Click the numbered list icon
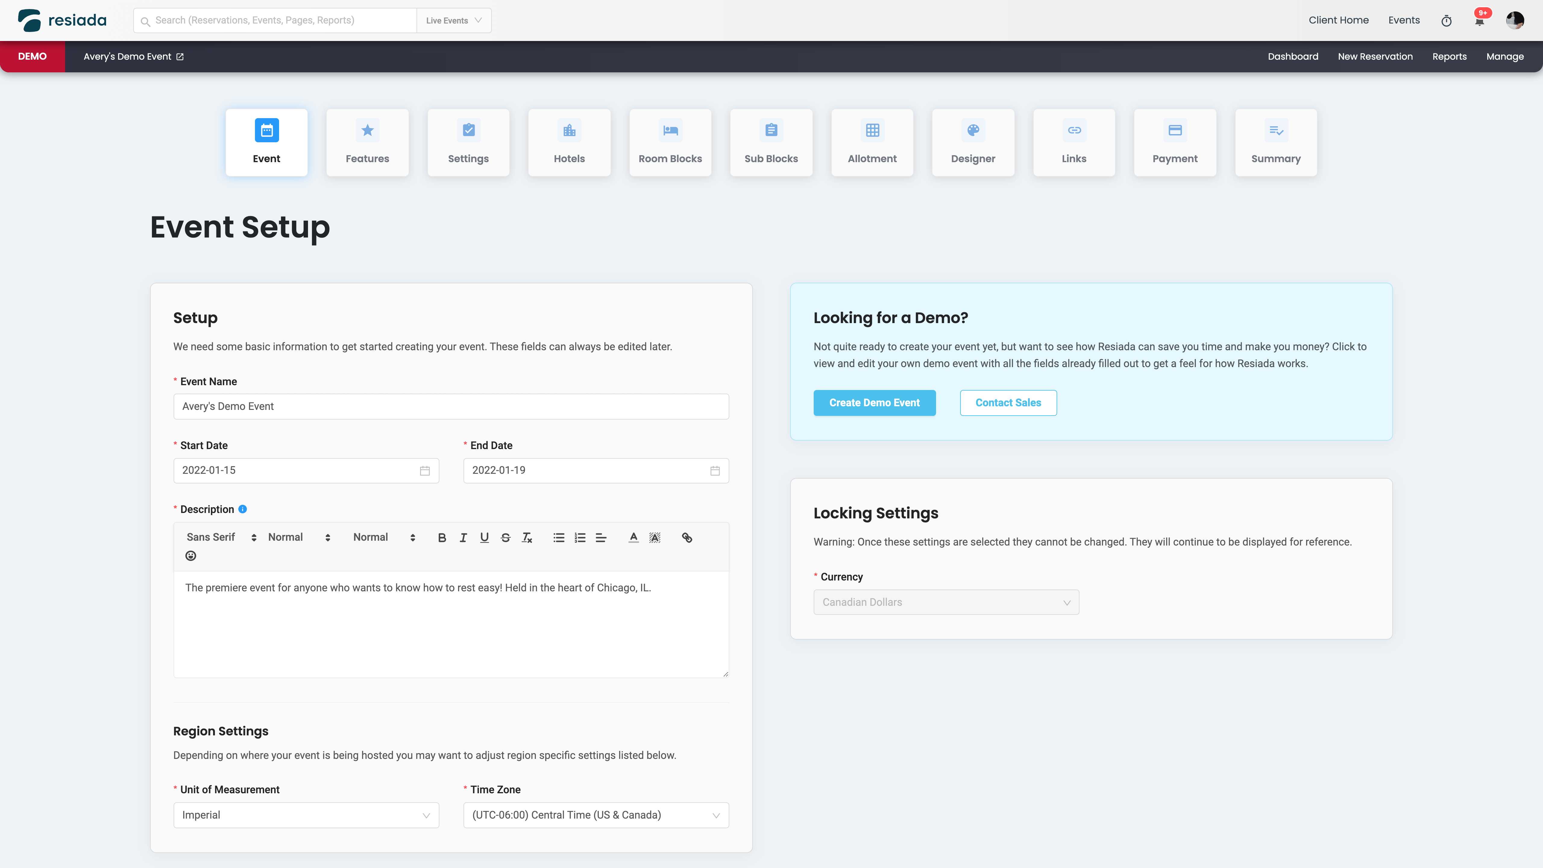Image resolution: width=1543 pixels, height=868 pixels. tap(580, 537)
